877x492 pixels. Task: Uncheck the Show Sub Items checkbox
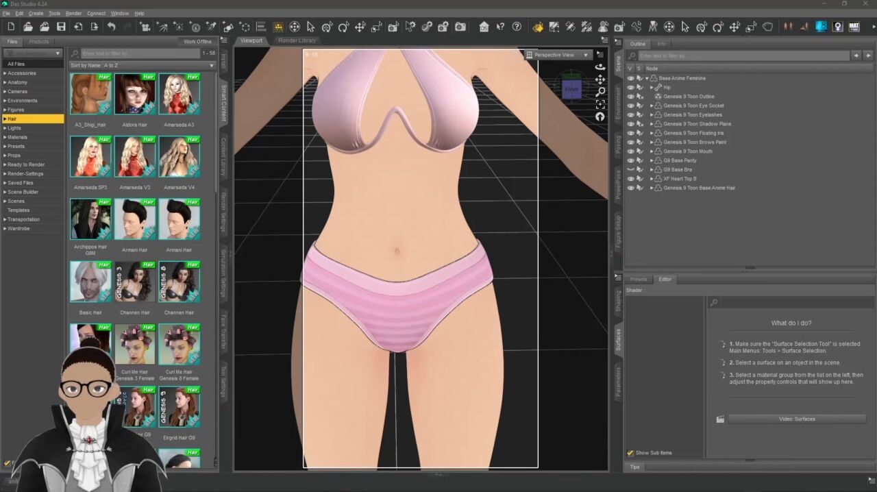[630, 453]
